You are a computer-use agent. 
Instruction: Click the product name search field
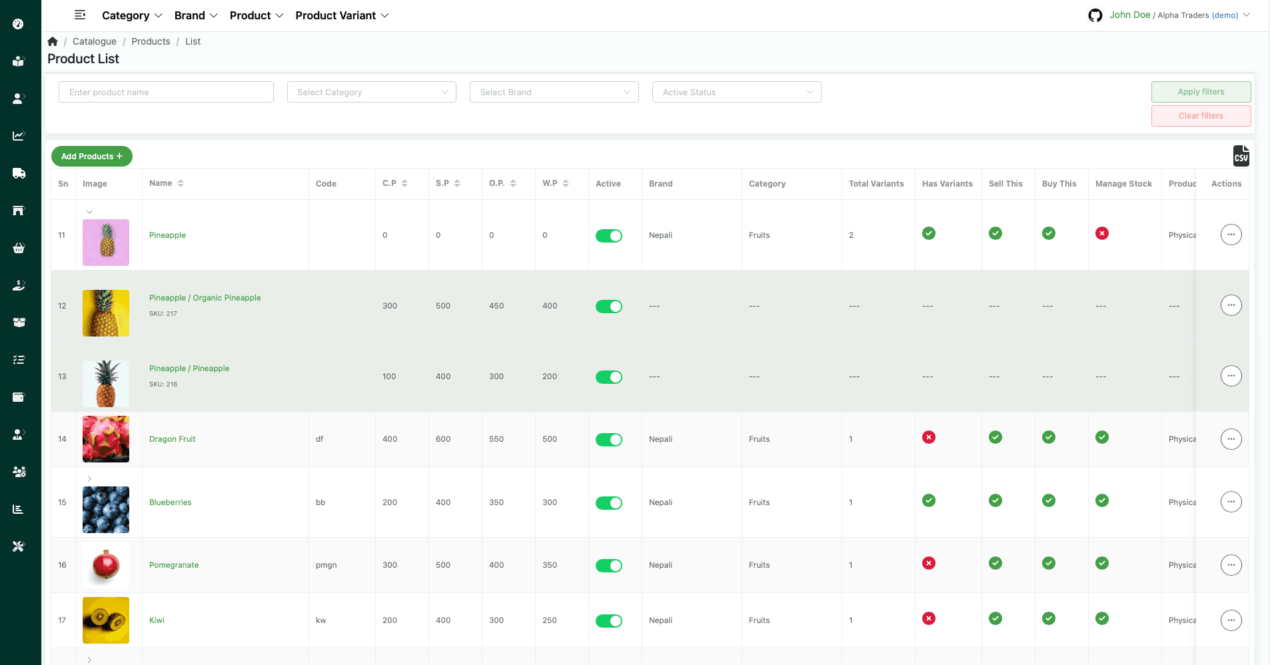tap(166, 92)
